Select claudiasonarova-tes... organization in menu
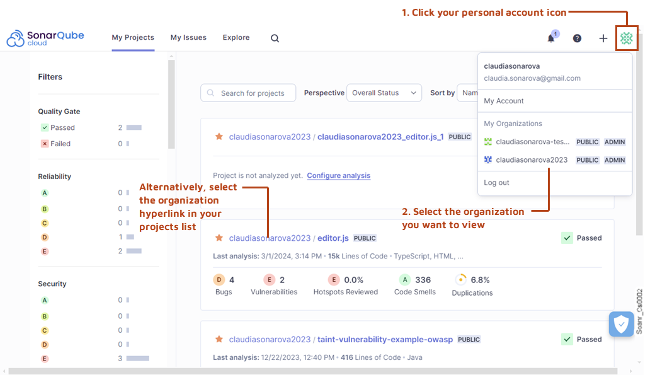Image resolution: width=655 pixels, height=375 pixels. coord(555,142)
